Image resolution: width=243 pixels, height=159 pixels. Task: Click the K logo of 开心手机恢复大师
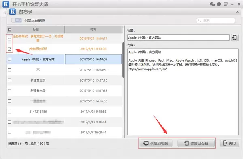(x=6, y=4)
